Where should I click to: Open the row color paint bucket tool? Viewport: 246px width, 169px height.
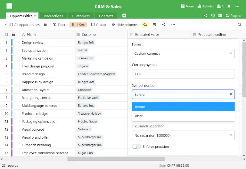coord(145,24)
